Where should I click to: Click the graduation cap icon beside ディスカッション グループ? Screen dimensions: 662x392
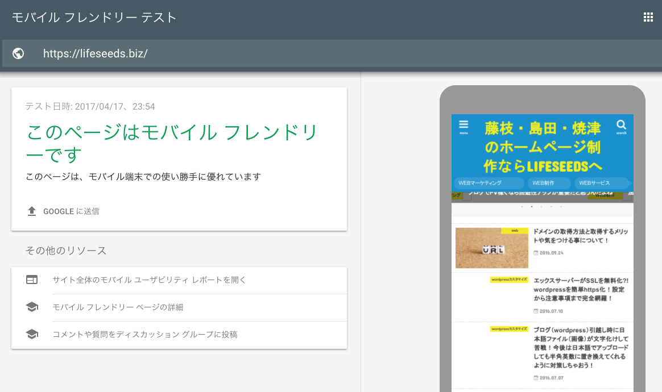32,334
